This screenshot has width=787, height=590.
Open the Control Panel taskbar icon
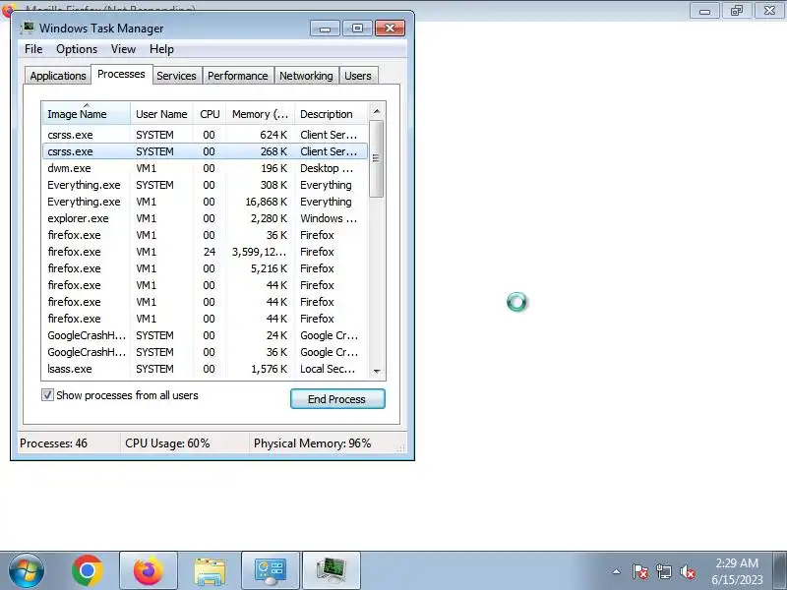click(x=271, y=570)
